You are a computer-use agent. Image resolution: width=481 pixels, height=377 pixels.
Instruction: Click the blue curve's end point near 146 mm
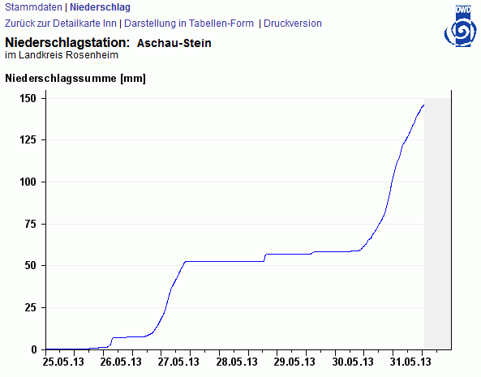(x=423, y=105)
